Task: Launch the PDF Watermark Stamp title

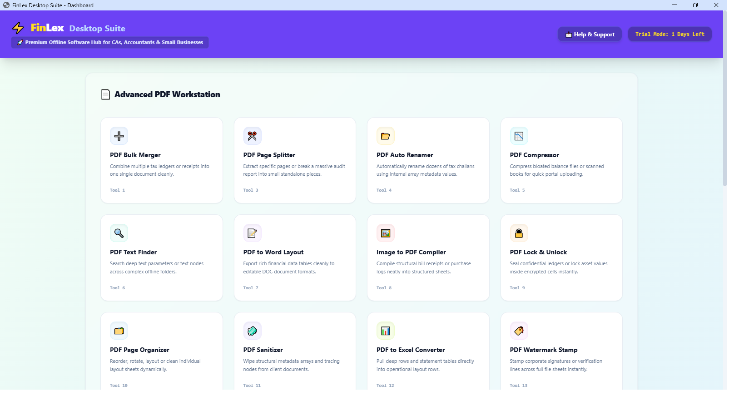Action: 544,350
